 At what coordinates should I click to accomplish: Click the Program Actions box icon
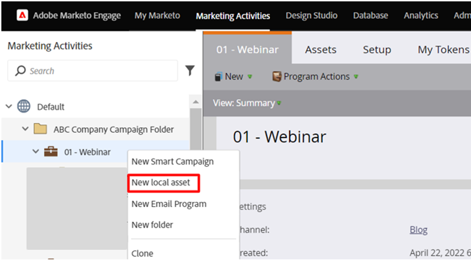pyautogui.click(x=277, y=77)
